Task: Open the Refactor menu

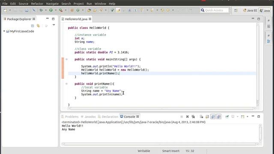Action: [x=37, y=3]
